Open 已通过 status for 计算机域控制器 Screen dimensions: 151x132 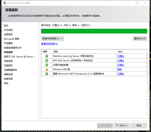click(x=121, y=65)
